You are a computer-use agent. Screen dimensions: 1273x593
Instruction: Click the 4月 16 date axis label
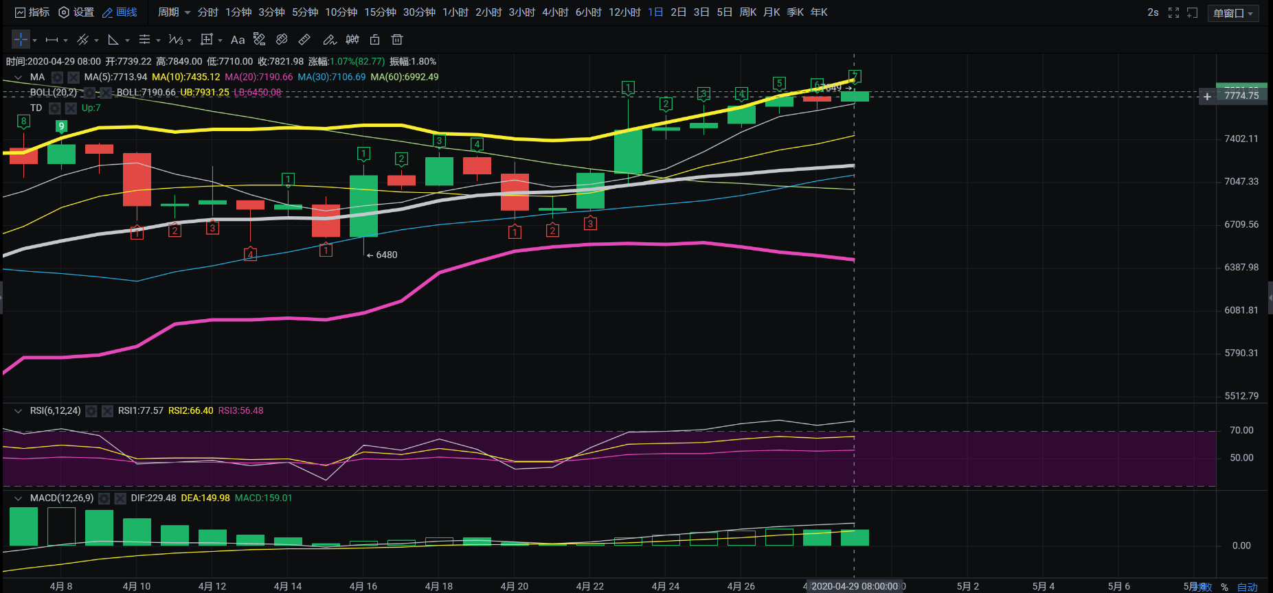[363, 586]
